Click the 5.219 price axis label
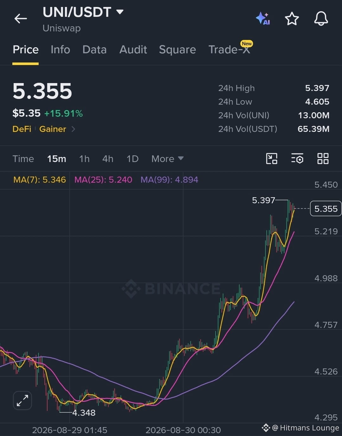The image size is (342, 436). point(326,231)
